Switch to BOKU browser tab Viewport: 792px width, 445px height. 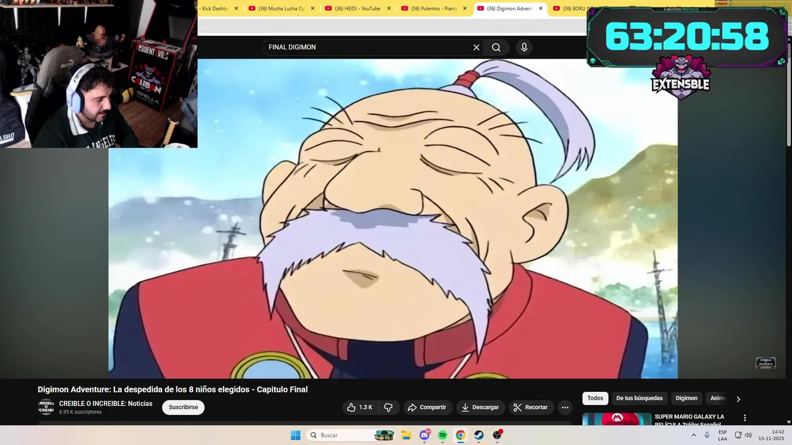[569, 9]
